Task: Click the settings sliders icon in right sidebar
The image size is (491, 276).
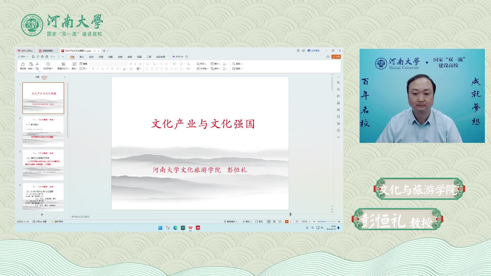Action: [x=338, y=82]
